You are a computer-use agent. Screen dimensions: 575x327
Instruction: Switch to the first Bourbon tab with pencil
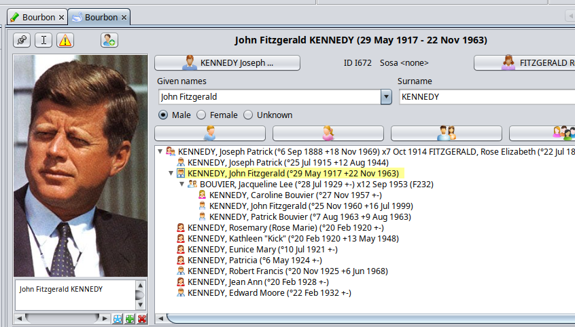click(33, 17)
